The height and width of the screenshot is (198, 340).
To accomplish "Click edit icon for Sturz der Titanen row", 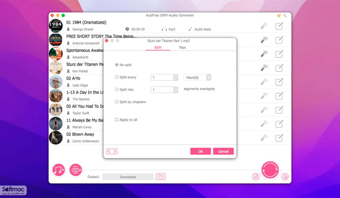I will pyautogui.click(x=279, y=68).
